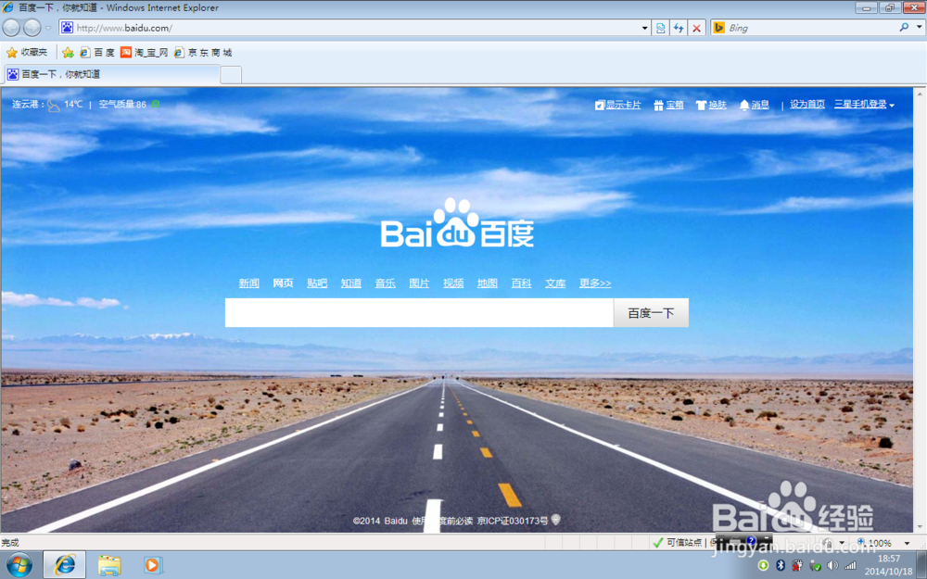Viewport: 927px width, 579px height.
Task: Click the Internet Explorer taskbar icon
Action: (65, 565)
